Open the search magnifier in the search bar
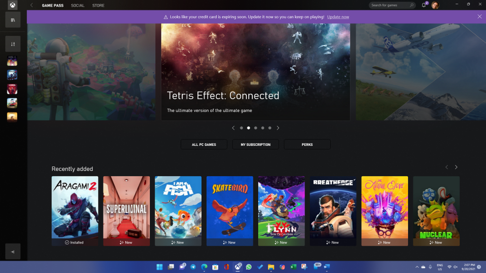 (411, 5)
